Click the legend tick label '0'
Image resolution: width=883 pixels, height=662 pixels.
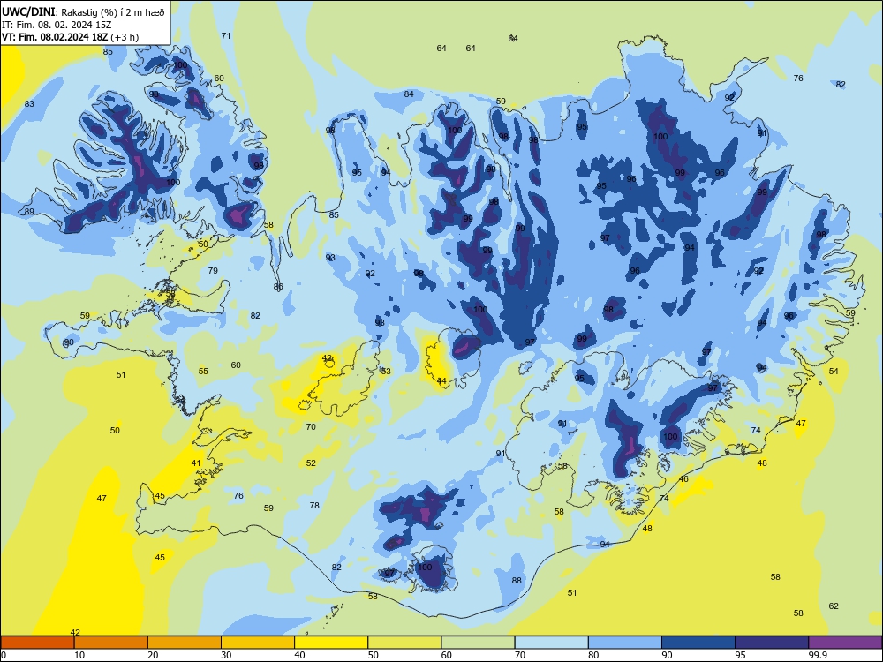pos(4,655)
